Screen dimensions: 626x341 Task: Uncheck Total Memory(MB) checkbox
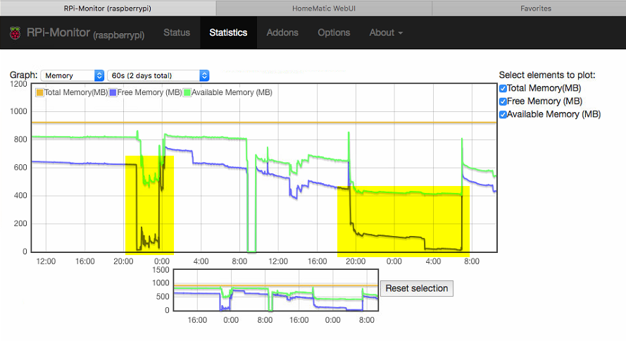503,89
